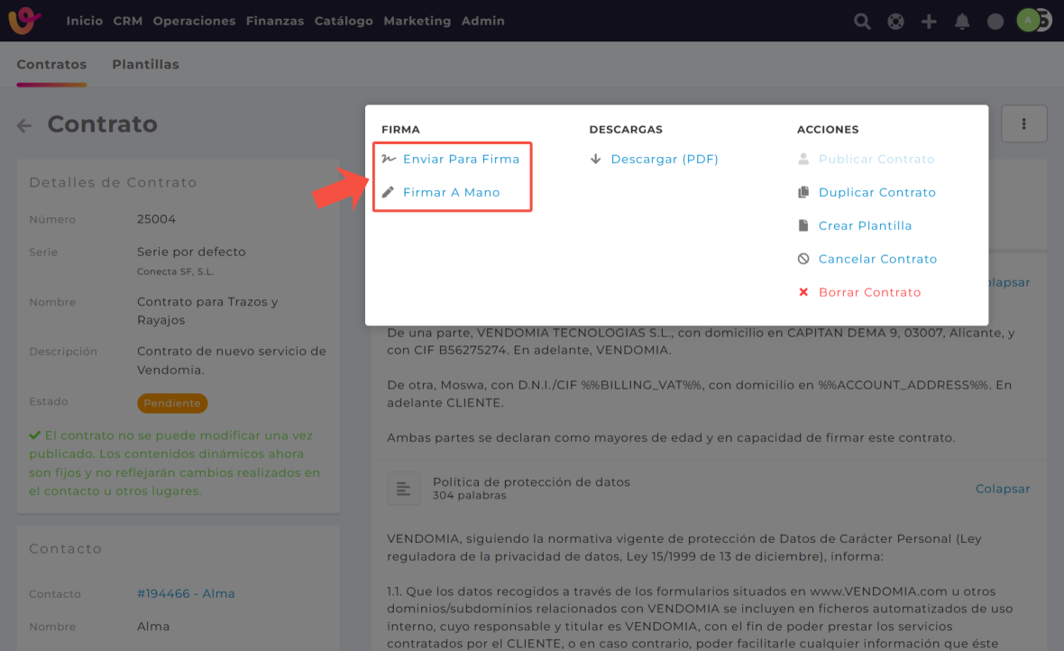Image resolution: width=1064 pixels, height=651 pixels.
Task: Click the back arrow beside Contrato
Action: click(x=24, y=126)
